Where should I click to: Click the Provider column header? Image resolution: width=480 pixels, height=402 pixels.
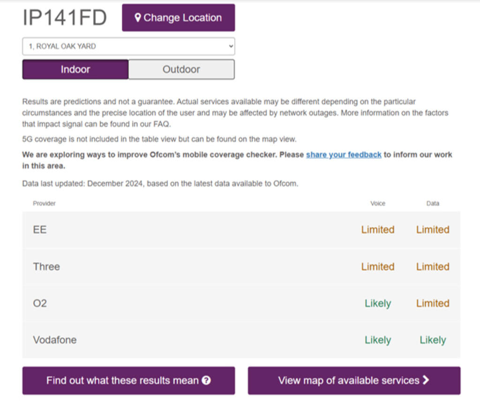point(44,203)
